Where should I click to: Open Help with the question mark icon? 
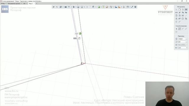[135, 7]
